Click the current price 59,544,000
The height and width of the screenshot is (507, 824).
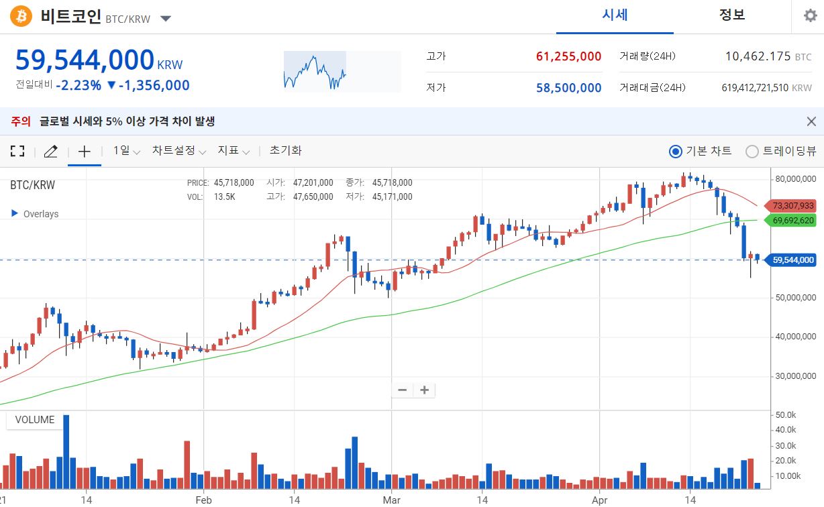[x=85, y=60]
